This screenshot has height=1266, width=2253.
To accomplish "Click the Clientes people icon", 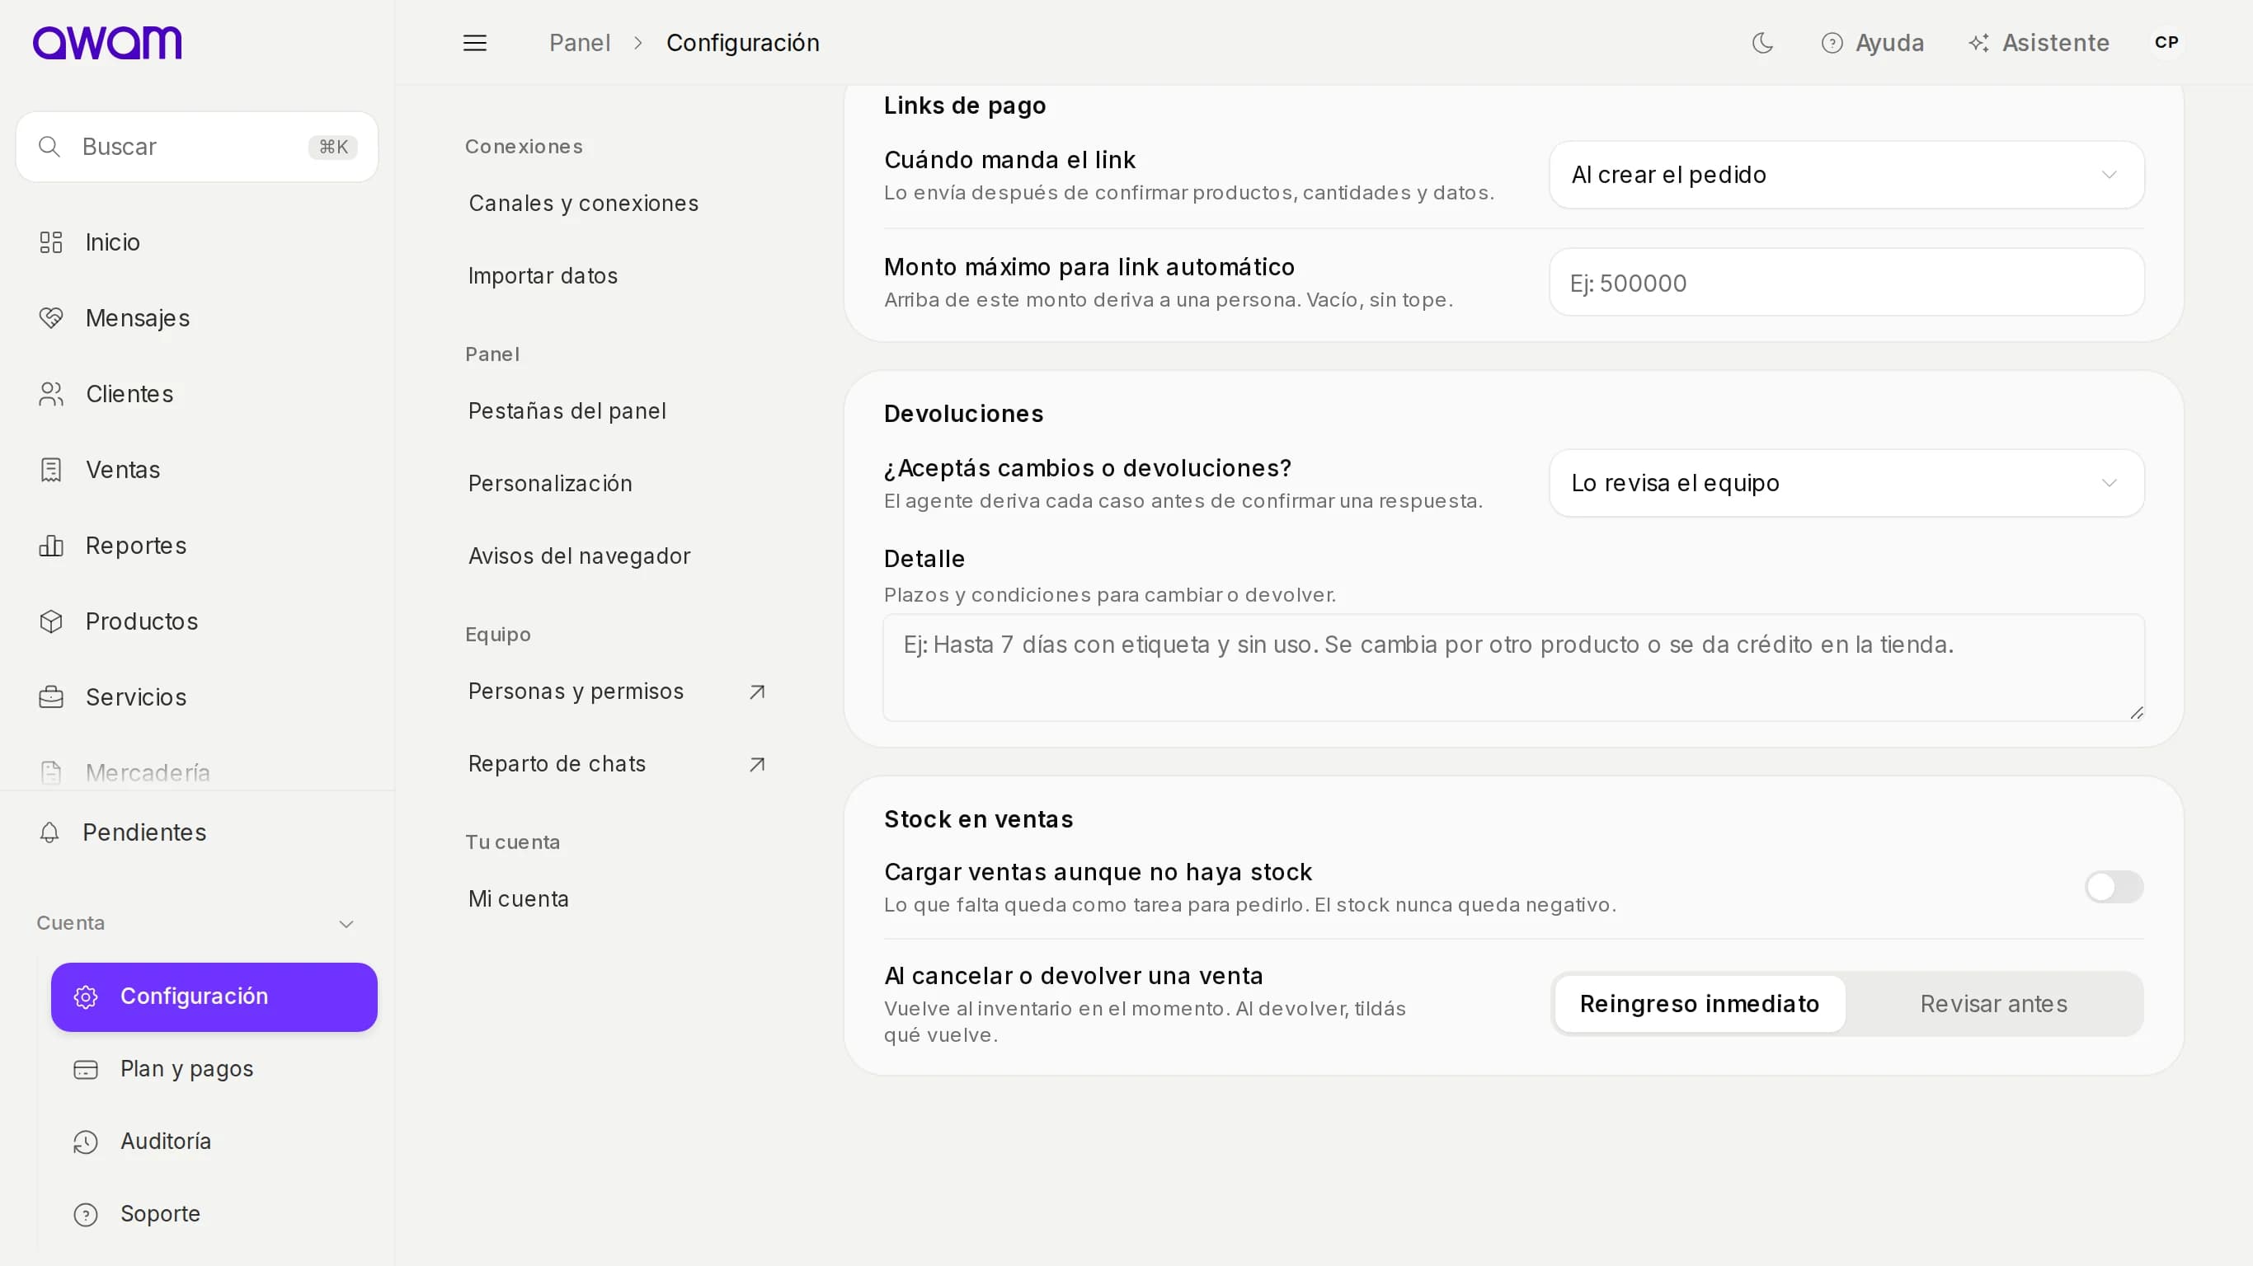I will click(x=51, y=394).
